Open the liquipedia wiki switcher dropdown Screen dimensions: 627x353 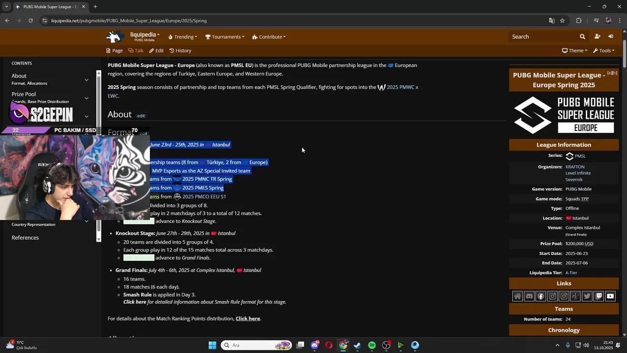pos(145,35)
